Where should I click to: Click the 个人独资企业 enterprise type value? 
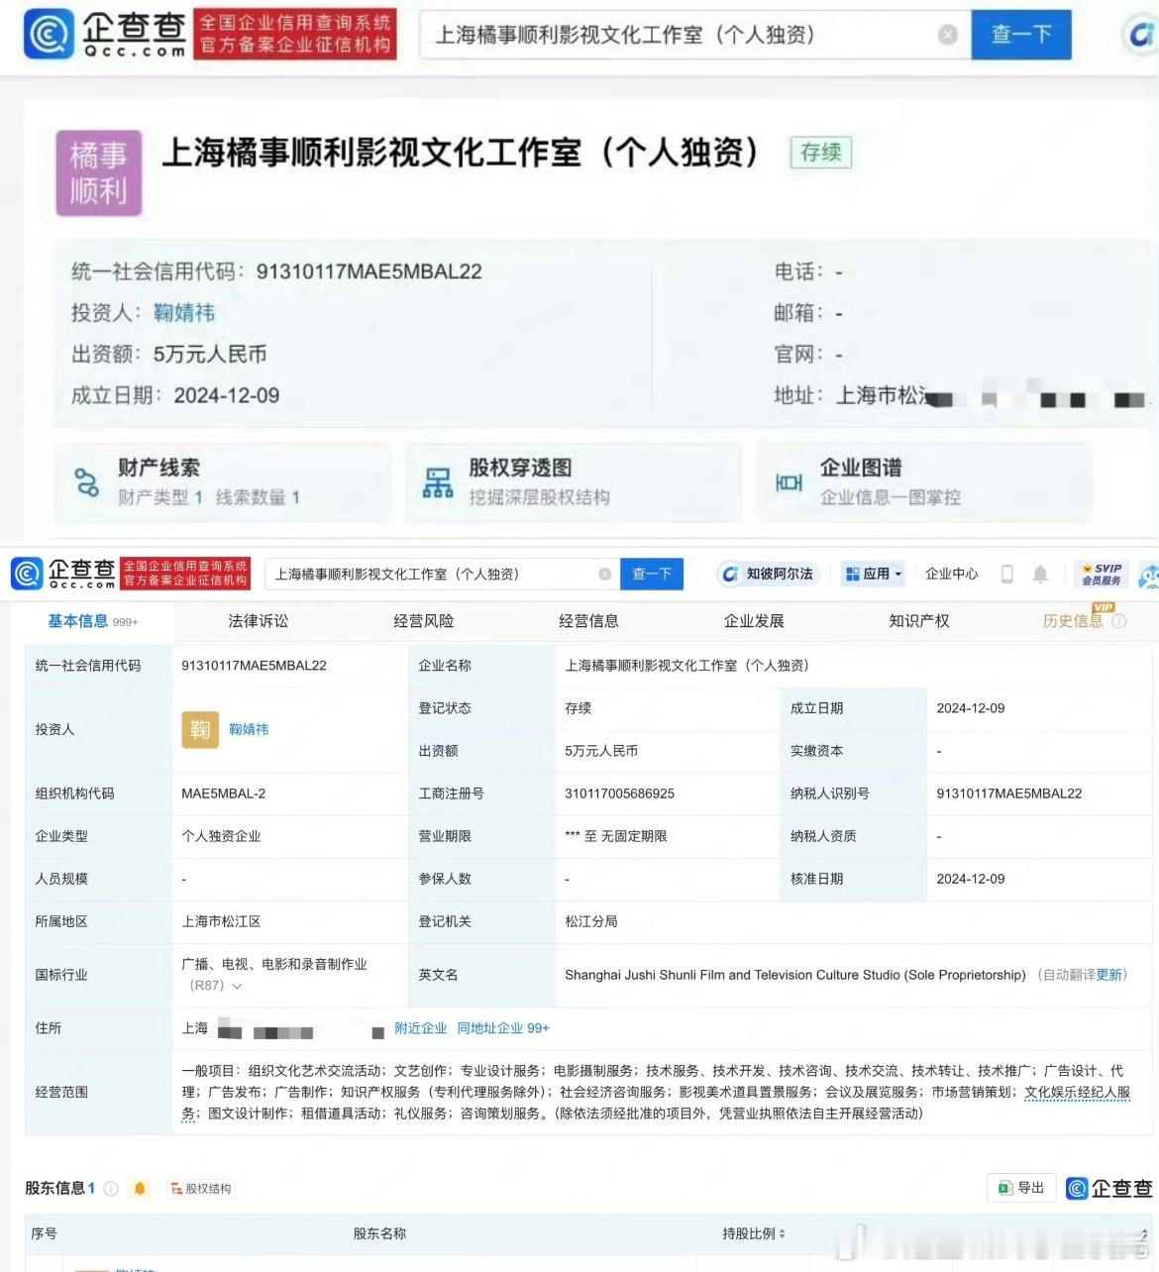[221, 836]
